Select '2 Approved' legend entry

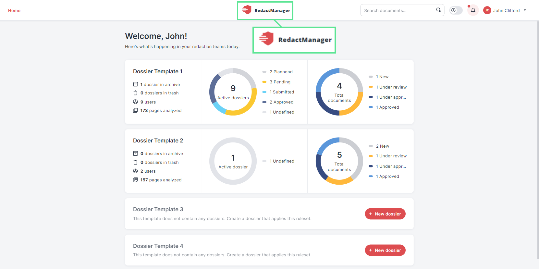tap(278, 102)
